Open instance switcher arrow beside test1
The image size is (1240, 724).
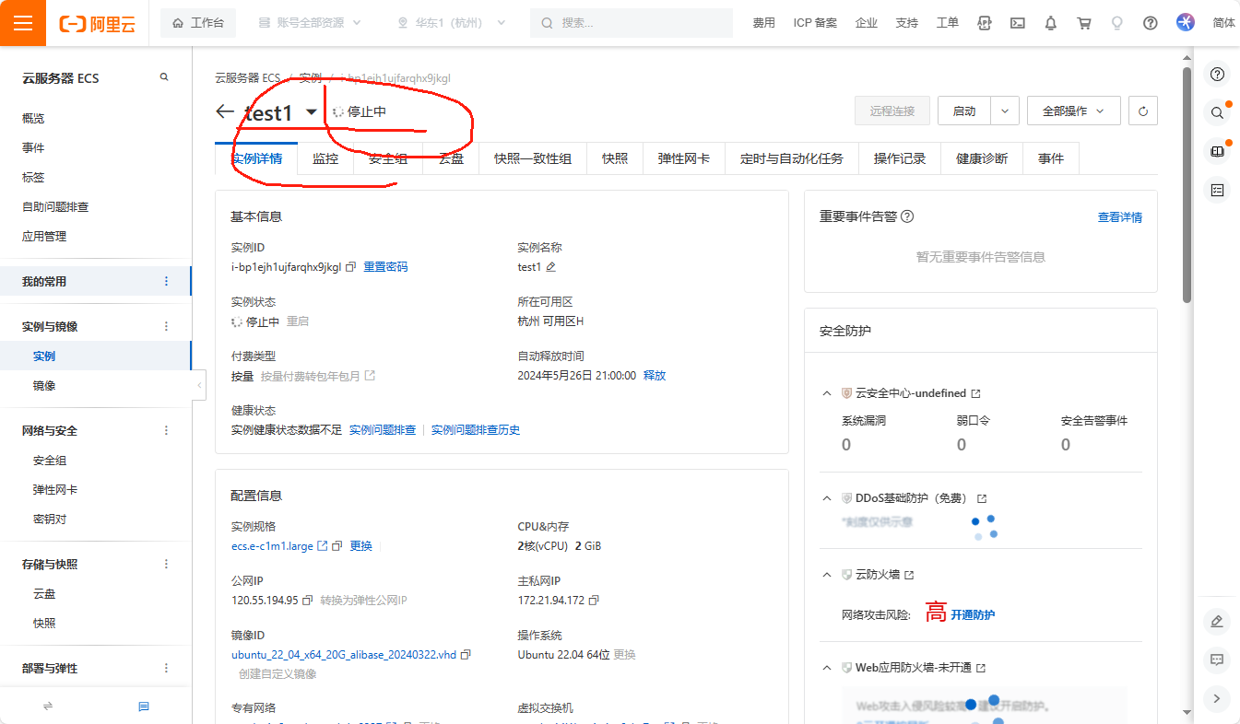[312, 112]
